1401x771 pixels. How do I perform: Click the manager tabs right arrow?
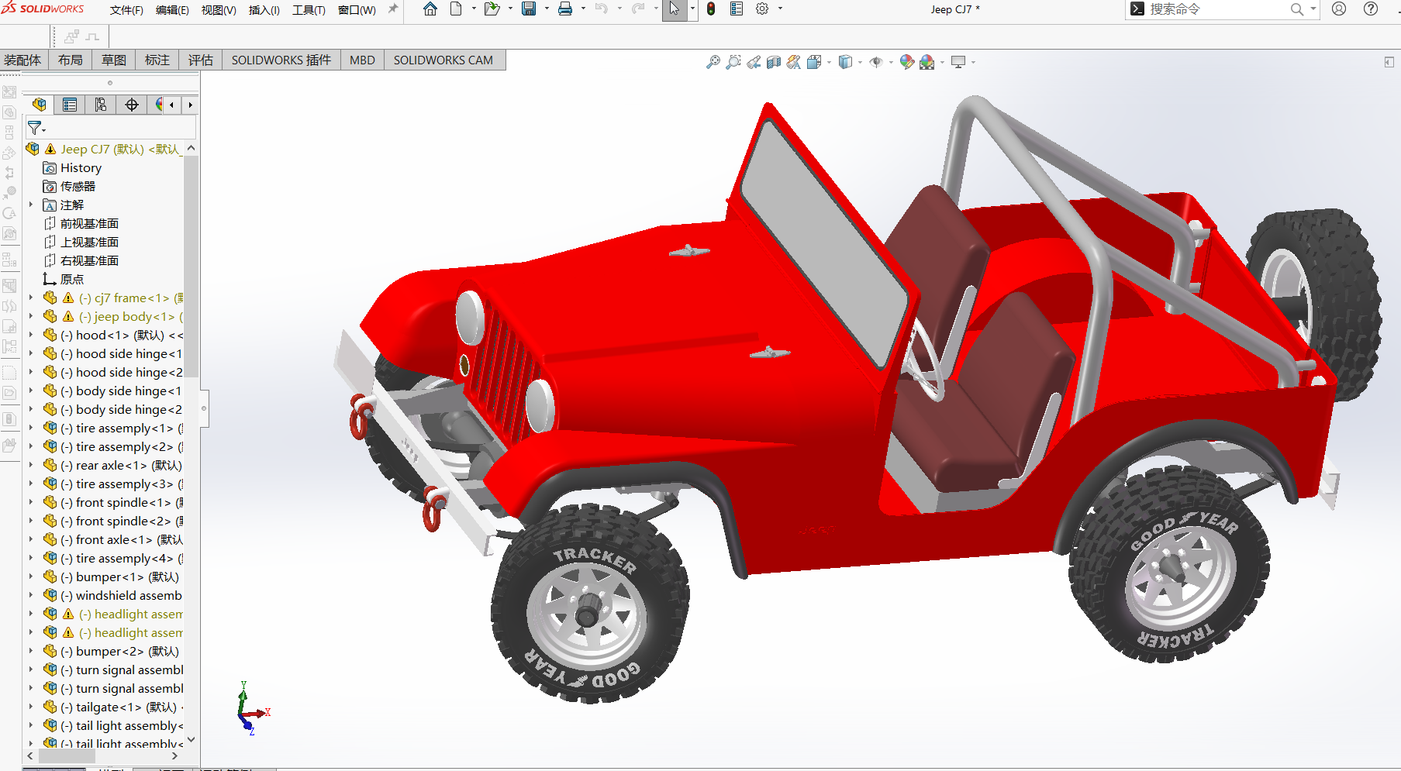pyautogui.click(x=190, y=105)
